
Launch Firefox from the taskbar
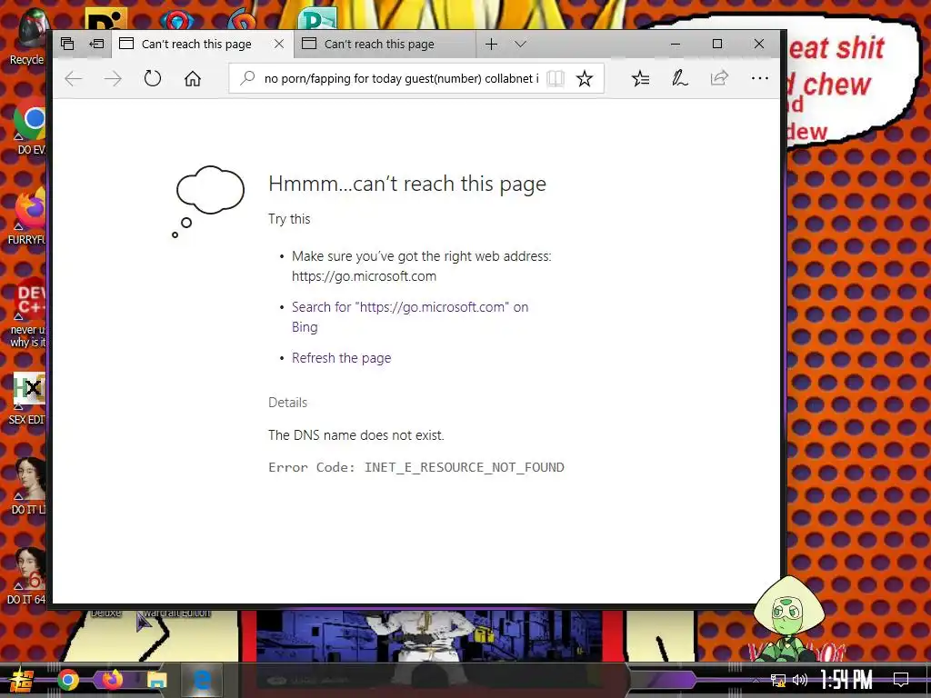tap(112, 680)
